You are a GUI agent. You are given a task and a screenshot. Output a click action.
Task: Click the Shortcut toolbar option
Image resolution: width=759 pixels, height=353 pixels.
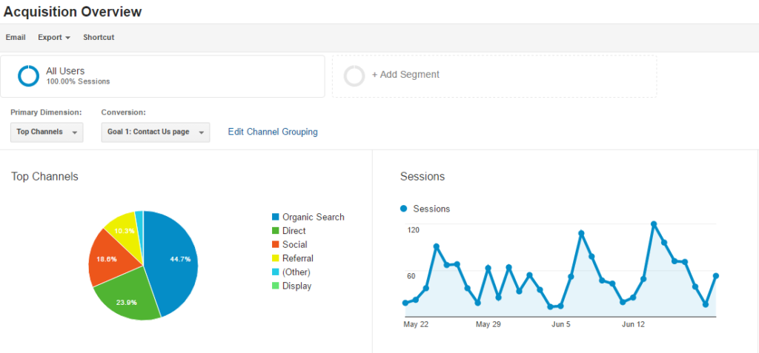coord(99,37)
